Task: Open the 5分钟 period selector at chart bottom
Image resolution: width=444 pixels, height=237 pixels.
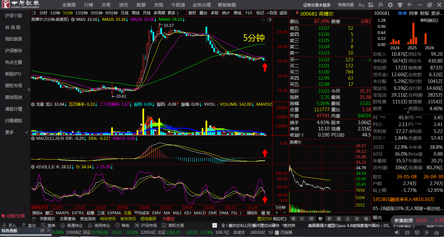Action: coord(281,207)
